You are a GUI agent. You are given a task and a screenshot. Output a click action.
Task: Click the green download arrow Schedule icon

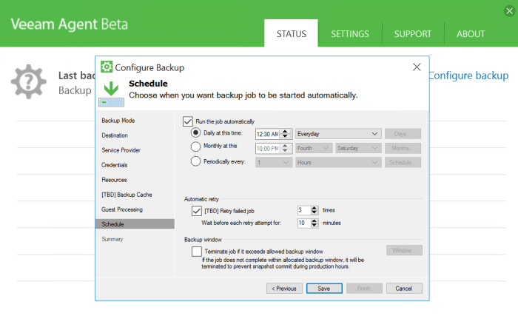tap(111, 93)
